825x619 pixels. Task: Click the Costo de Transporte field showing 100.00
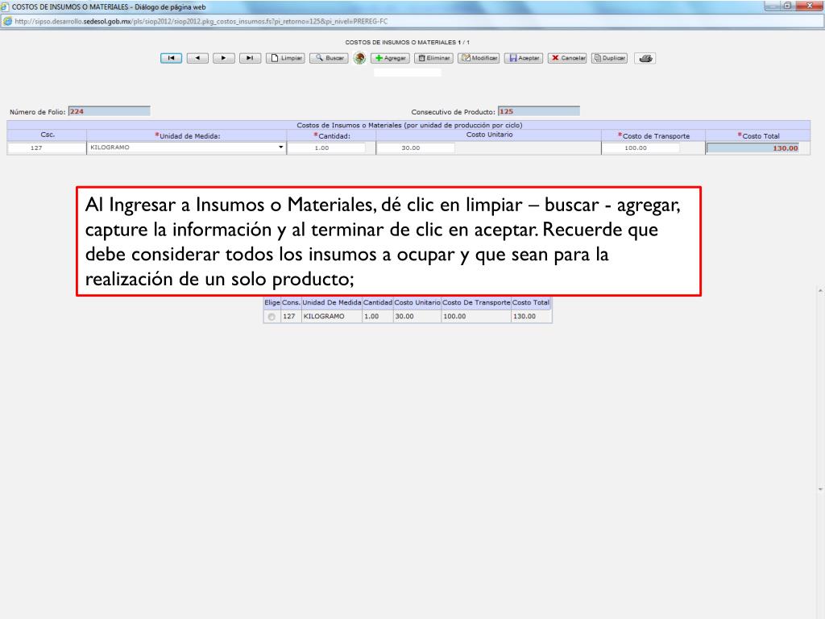[641, 148]
